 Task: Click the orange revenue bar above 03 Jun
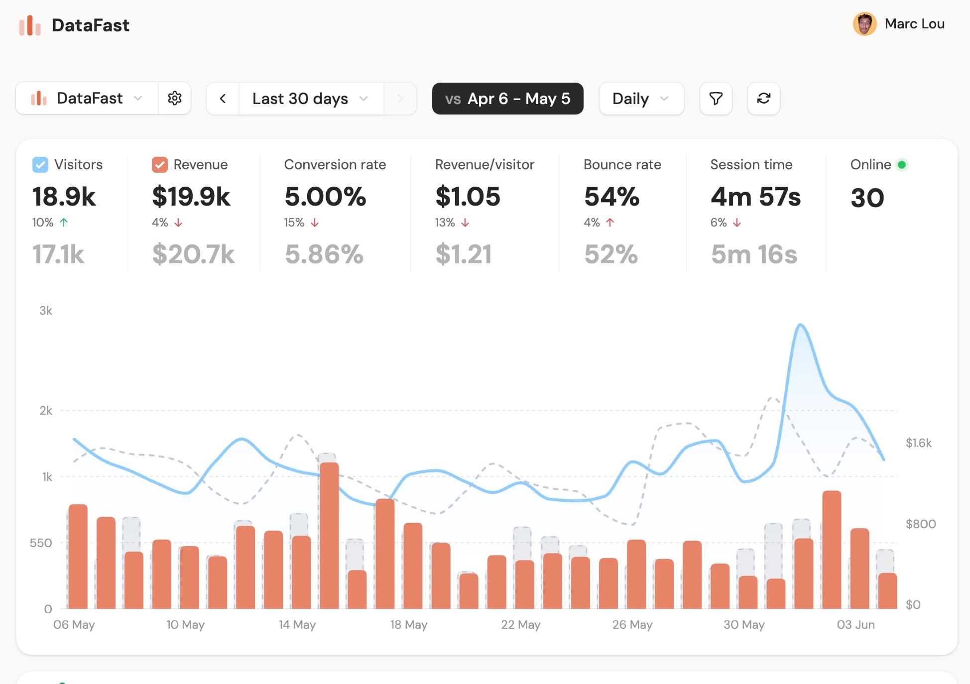click(x=859, y=569)
